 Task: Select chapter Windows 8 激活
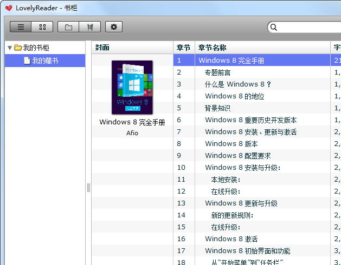[x=231, y=239]
